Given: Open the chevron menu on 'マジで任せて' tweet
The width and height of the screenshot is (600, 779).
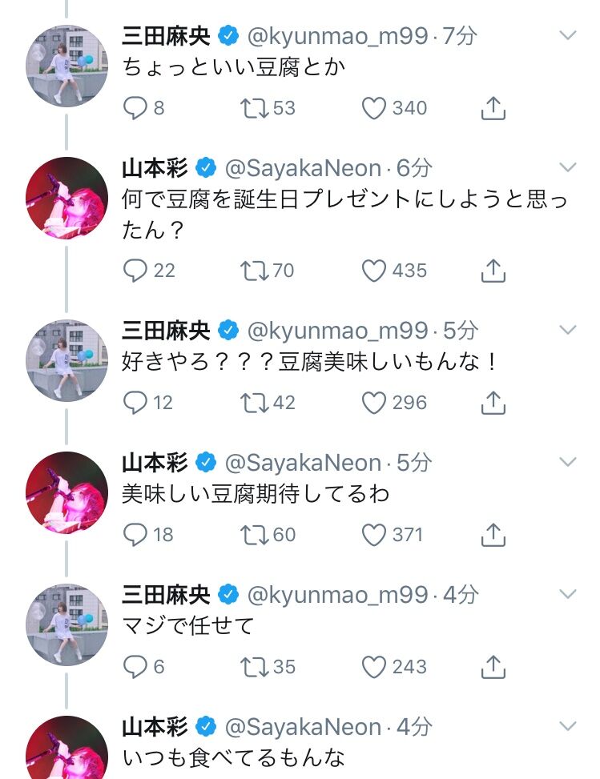Looking at the screenshot, I should click(x=567, y=594).
